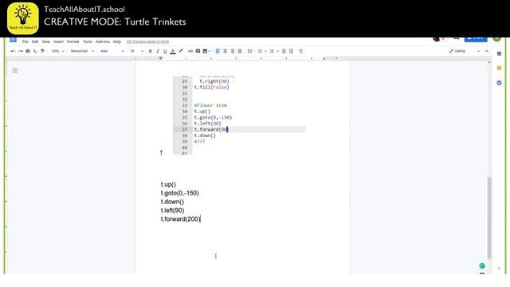Open Google Calendar side panel

(500, 53)
